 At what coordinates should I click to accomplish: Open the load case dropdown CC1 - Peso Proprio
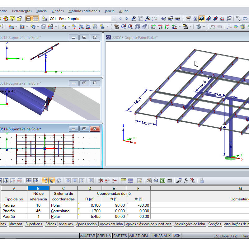[114, 19]
